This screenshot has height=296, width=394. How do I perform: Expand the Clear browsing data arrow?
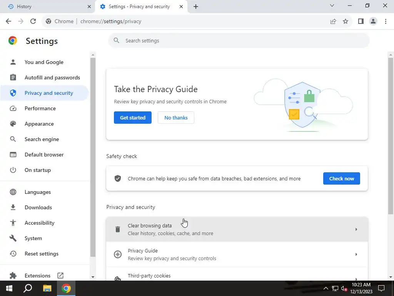pyautogui.click(x=356, y=229)
